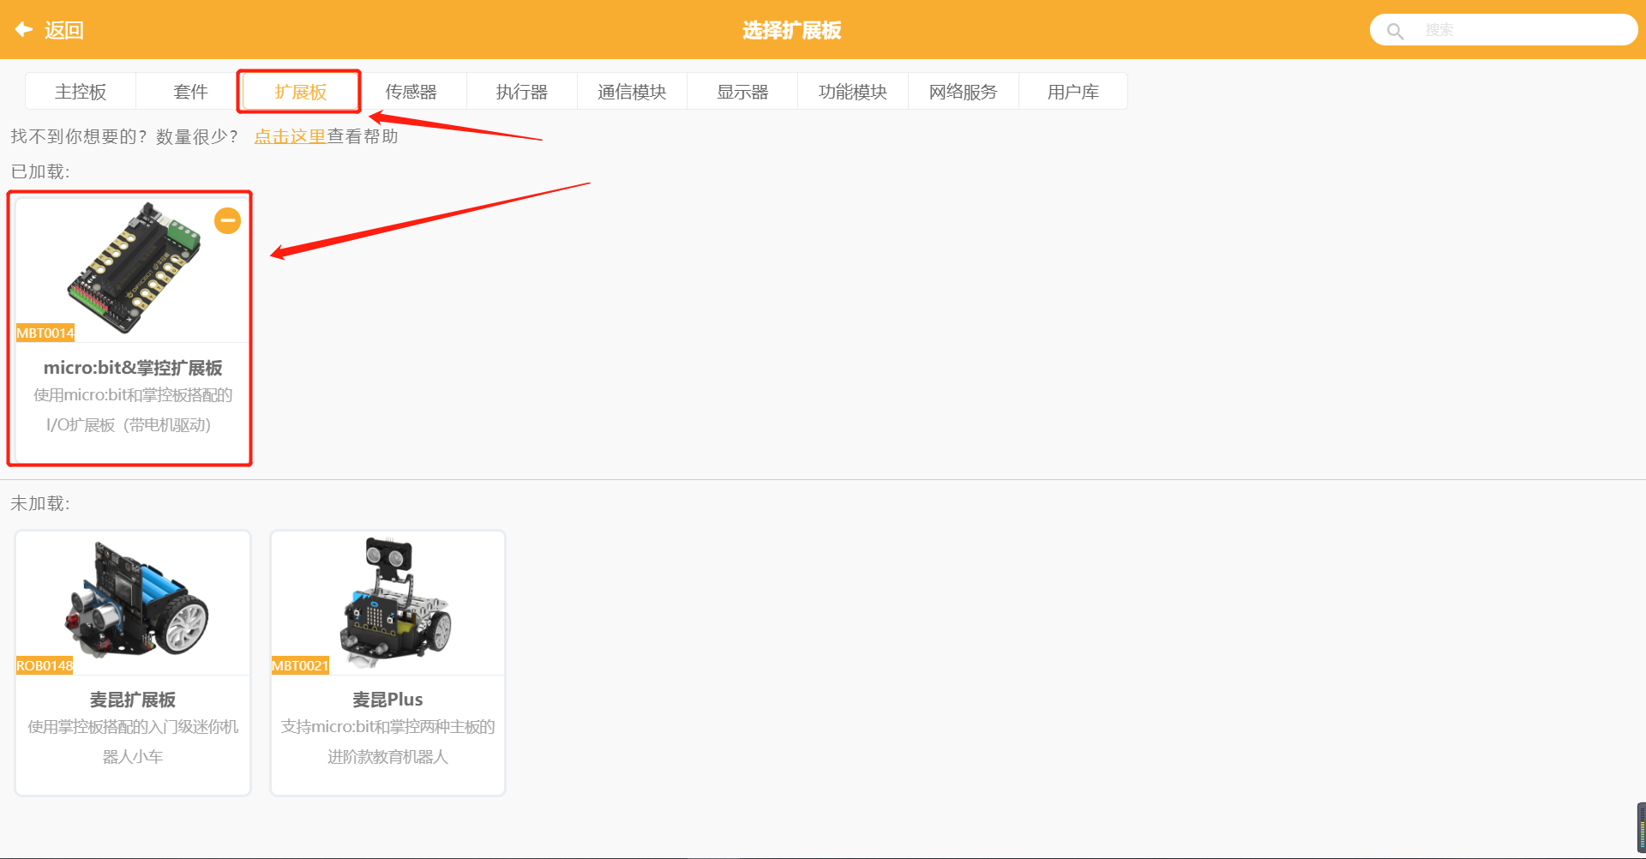Open the 传感器 tab
The width and height of the screenshot is (1646, 859).
pos(411,92)
